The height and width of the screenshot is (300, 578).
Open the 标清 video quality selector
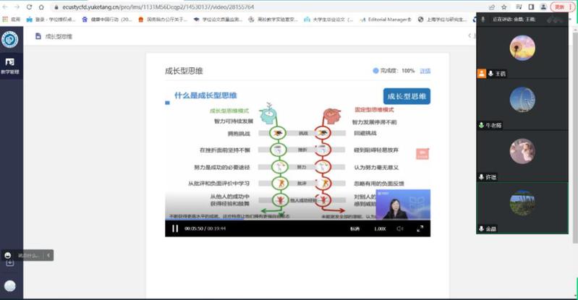click(x=354, y=228)
